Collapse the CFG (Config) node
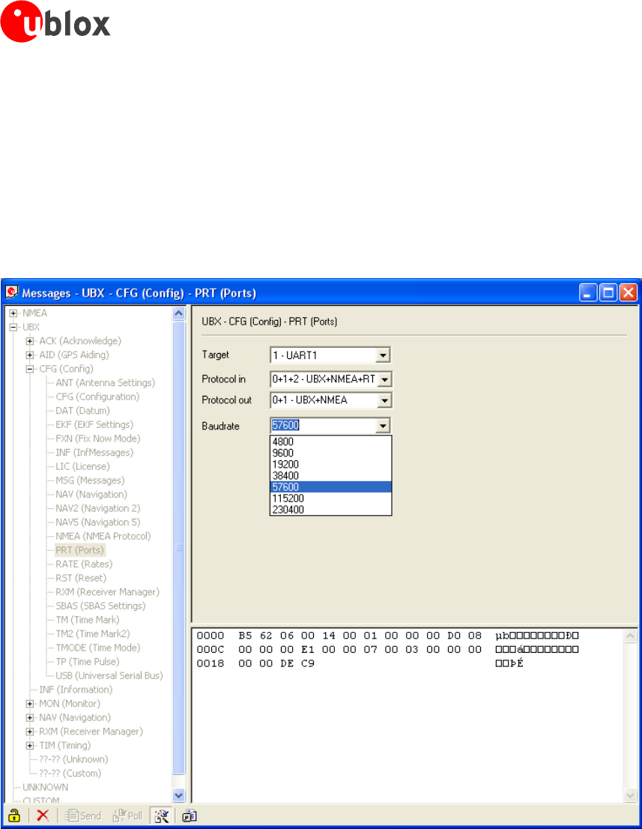This screenshot has width=642, height=829. pyautogui.click(x=30, y=369)
